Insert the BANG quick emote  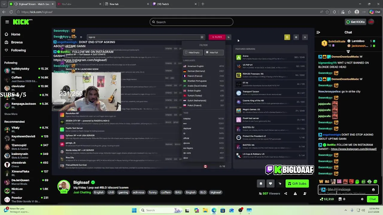pos(339,182)
